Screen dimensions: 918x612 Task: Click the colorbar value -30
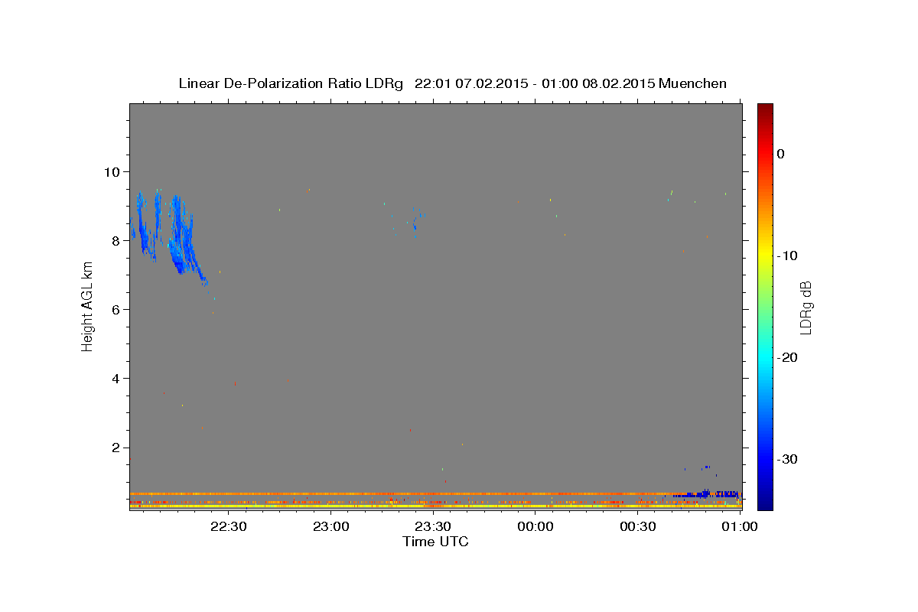[788, 459]
